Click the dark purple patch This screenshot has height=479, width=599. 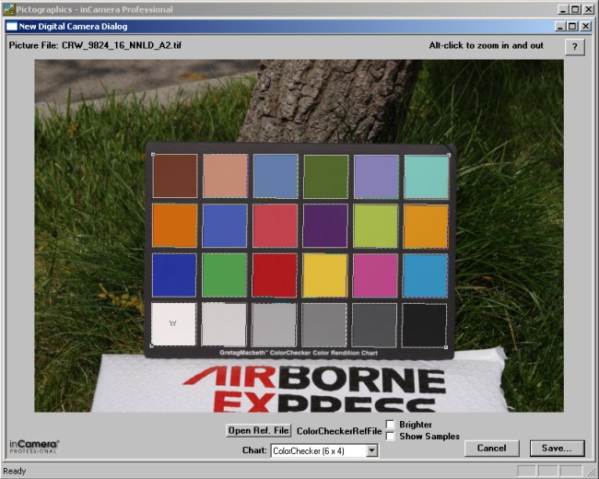pyautogui.click(x=325, y=226)
